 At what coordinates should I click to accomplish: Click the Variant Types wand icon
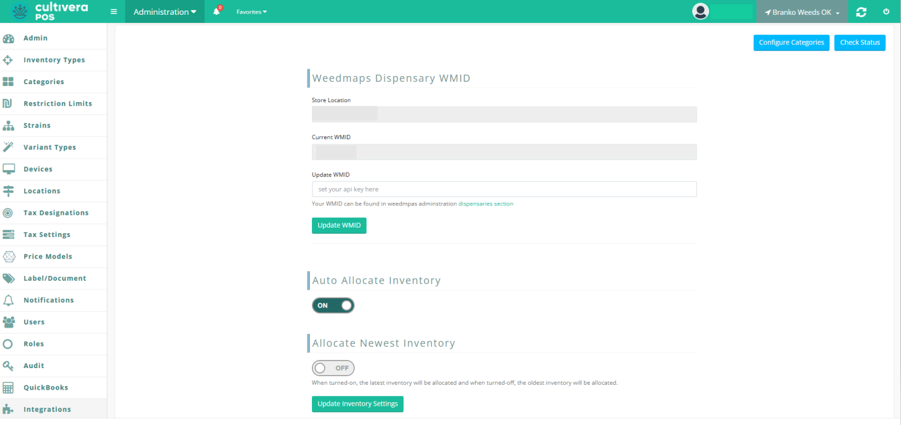click(x=8, y=147)
